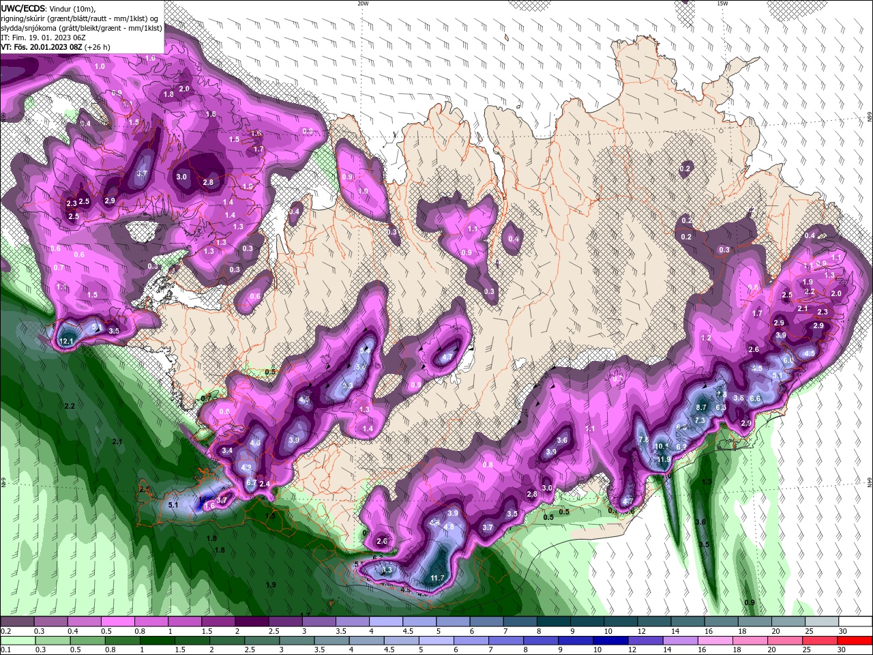The height and width of the screenshot is (655, 873).
Task: Click the 0.4 label in the snow legend
Action: tap(73, 631)
